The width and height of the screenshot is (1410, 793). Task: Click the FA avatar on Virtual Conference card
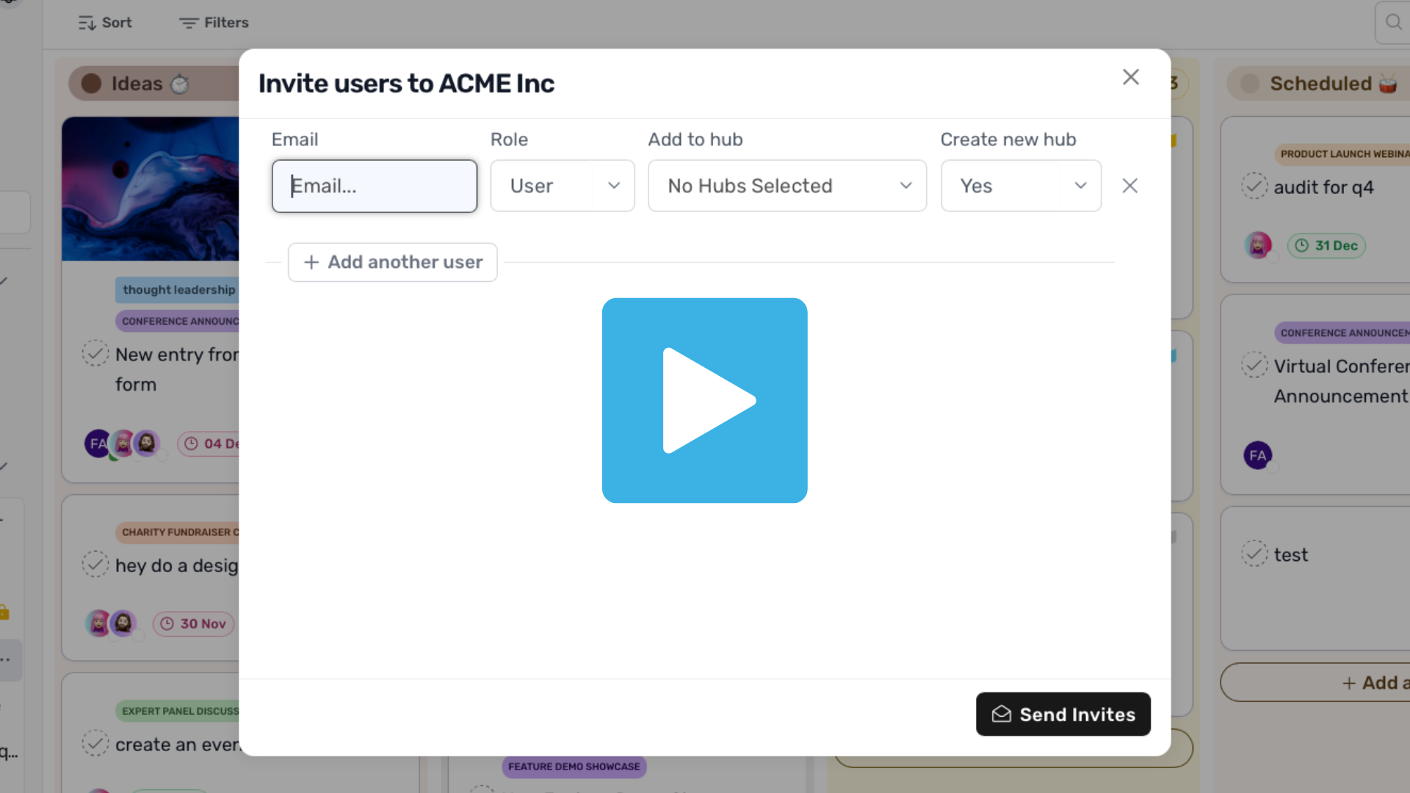tap(1257, 455)
